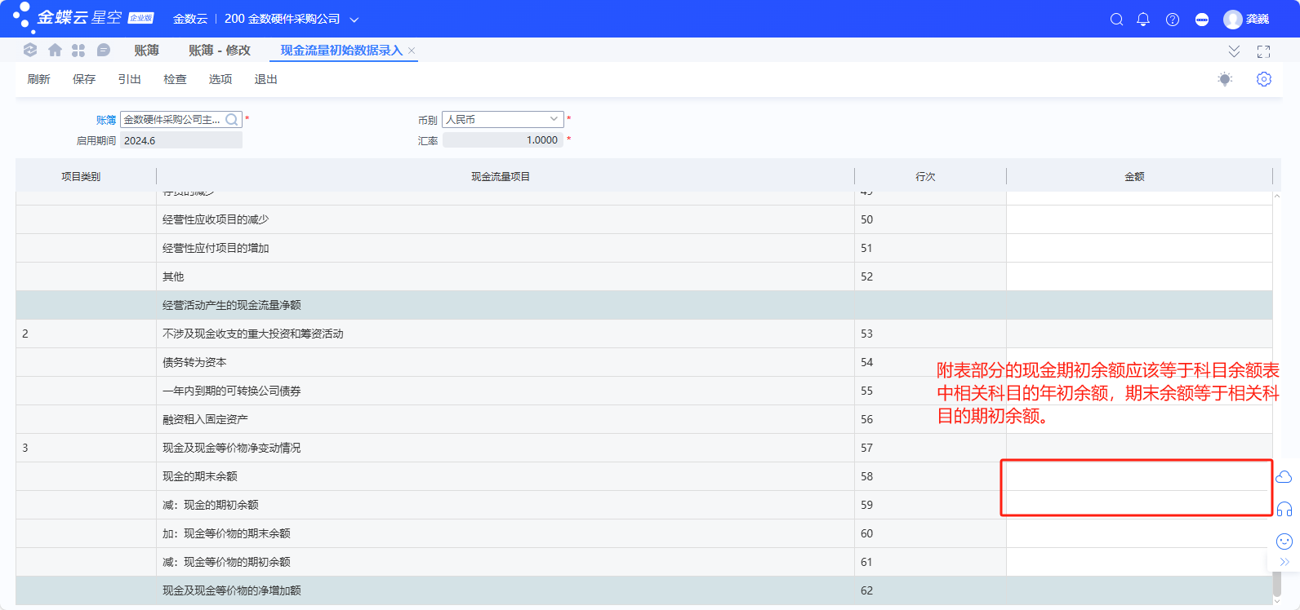Expand the tab list double-chevron
The image size is (1300, 610).
tap(1234, 51)
